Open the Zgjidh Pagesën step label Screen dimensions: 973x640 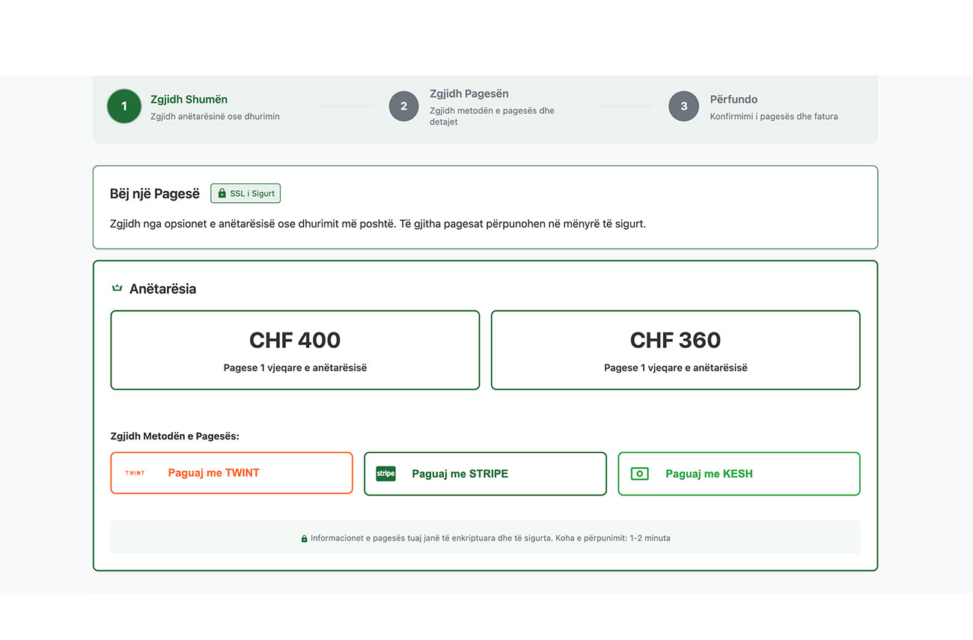(469, 94)
